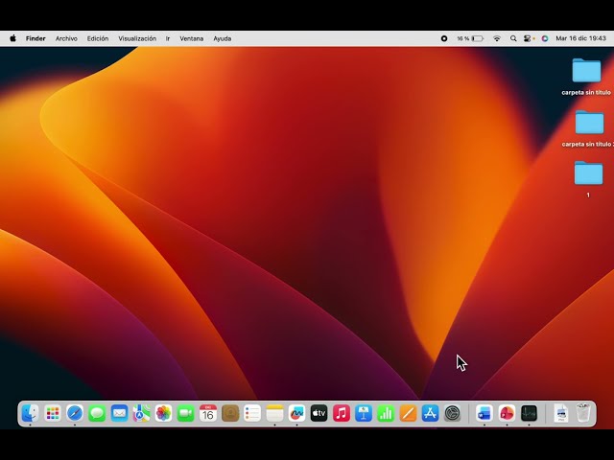Open the Notes app in the dock
The height and width of the screenshot is (460, 614).
click(274, 413)
